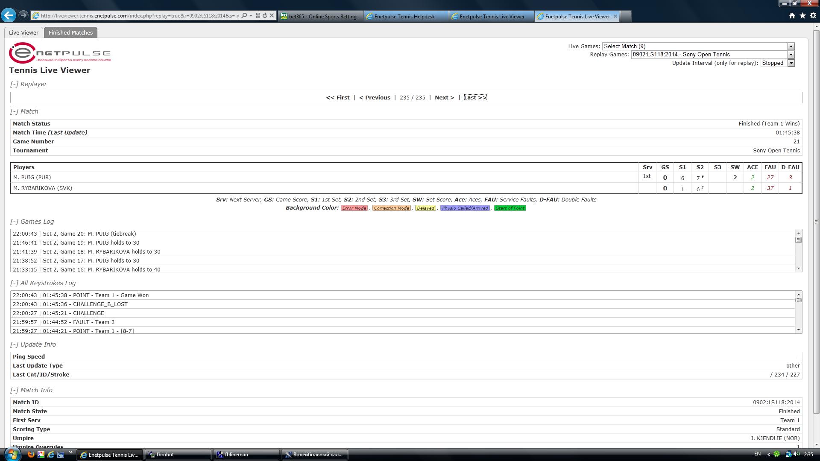Collapse the Match section
This screenshot has height=461, width=820.
pyautogui.click(x=15, y=111)
